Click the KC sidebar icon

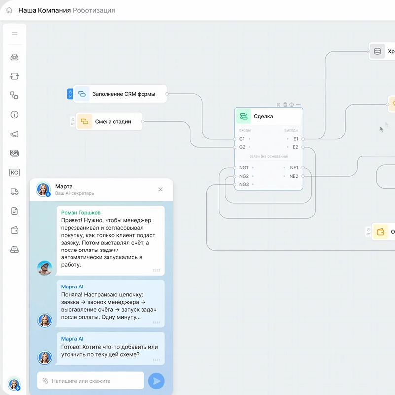14,173
